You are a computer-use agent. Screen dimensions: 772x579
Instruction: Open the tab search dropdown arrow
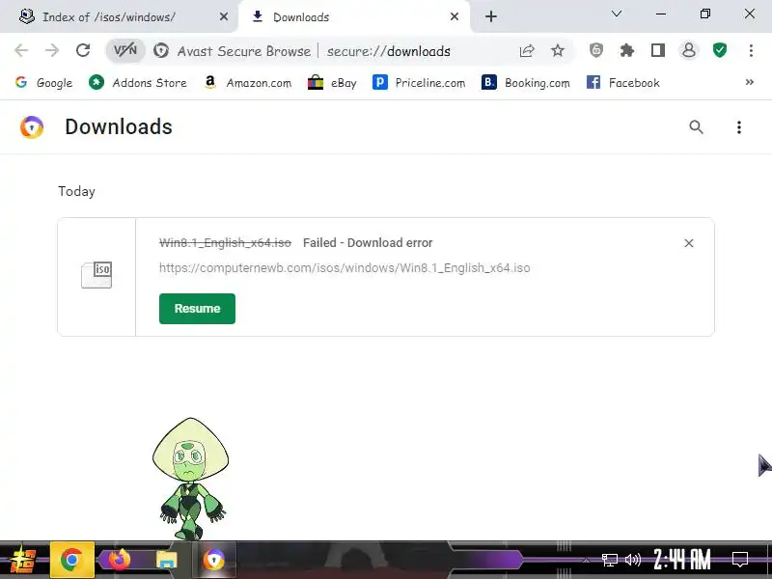click(617, 14)
